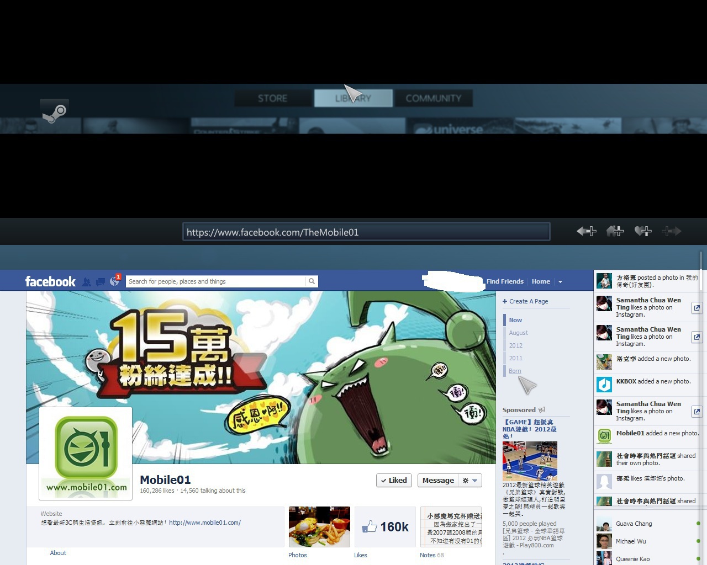
Task: Open the notifications globe with badge
Action: tap(115, 281)
